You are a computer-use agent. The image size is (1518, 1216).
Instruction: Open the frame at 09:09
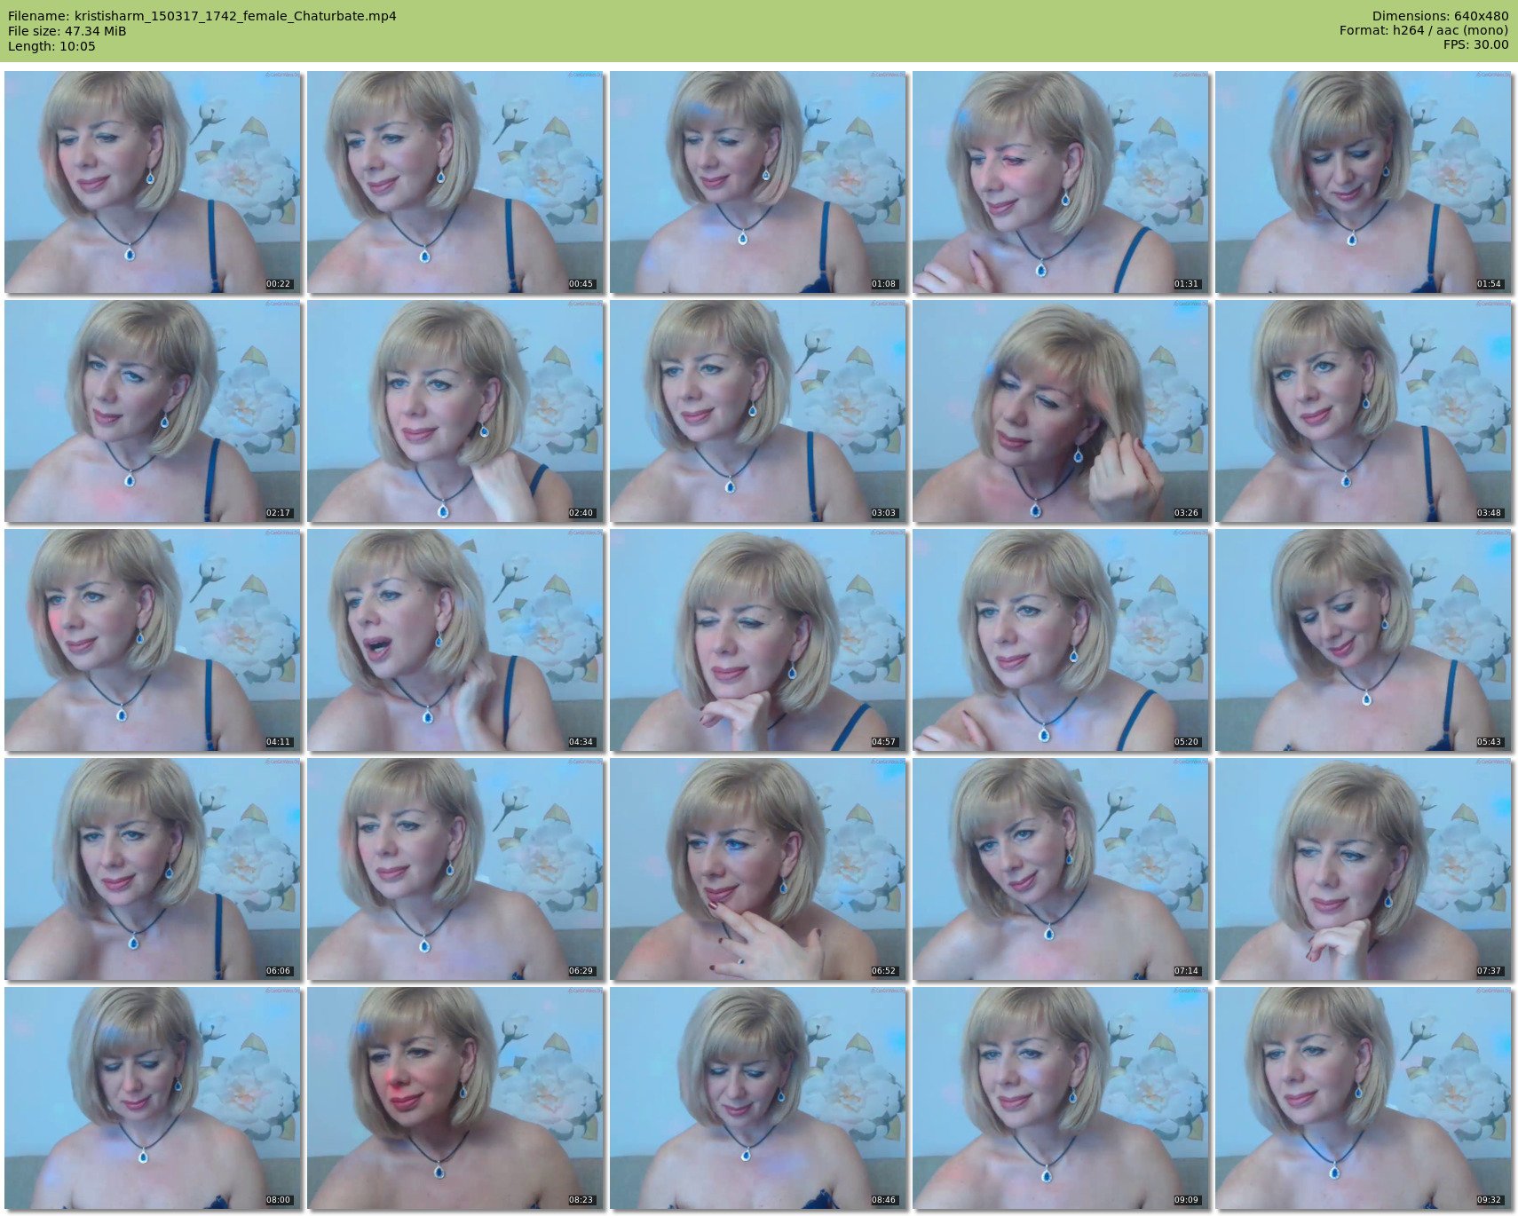coord(1061,1098)
